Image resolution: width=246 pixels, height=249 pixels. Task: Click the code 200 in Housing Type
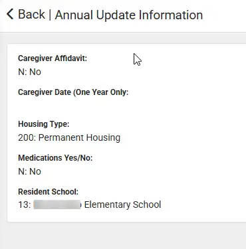click(26, 137)
